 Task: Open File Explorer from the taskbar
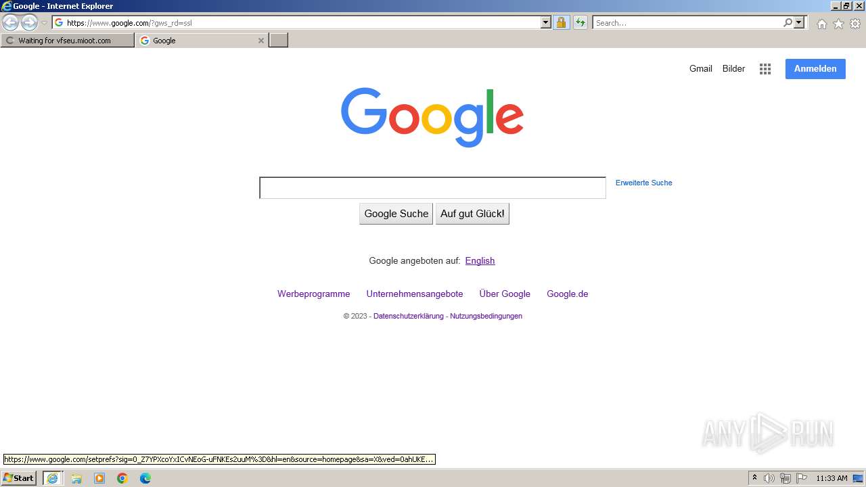(x=76, y=478)
